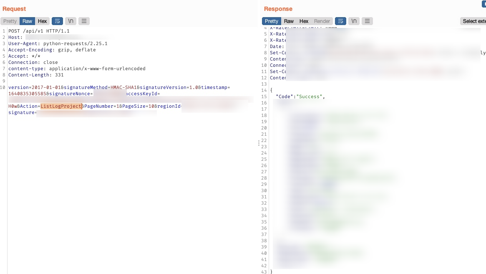
Task: Click the POST /api/v1 HTTP/1.1 request line
Action: pyautogui.click(x=39, y=31)
